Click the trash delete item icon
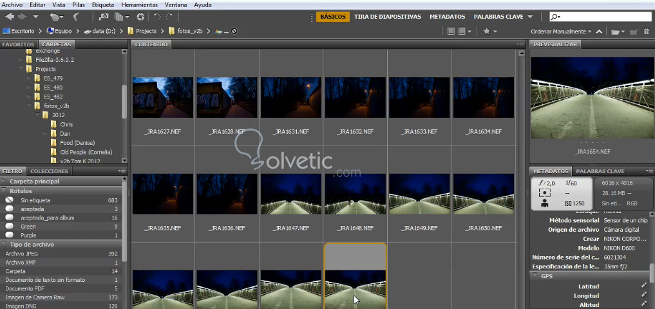The height and width of the screenshot is (309, 655). click(647, 32)
